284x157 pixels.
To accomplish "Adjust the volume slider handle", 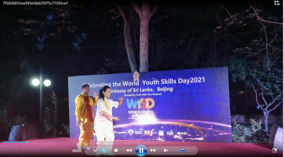I will point(183,150).
